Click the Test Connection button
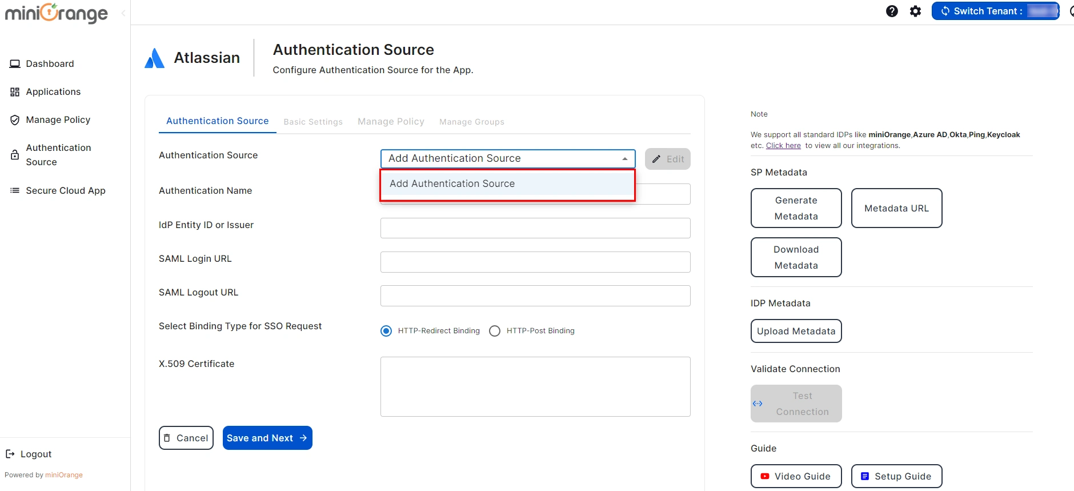Screen dimensions: 1074x491 pyautogui.click(x=796, y=404)
